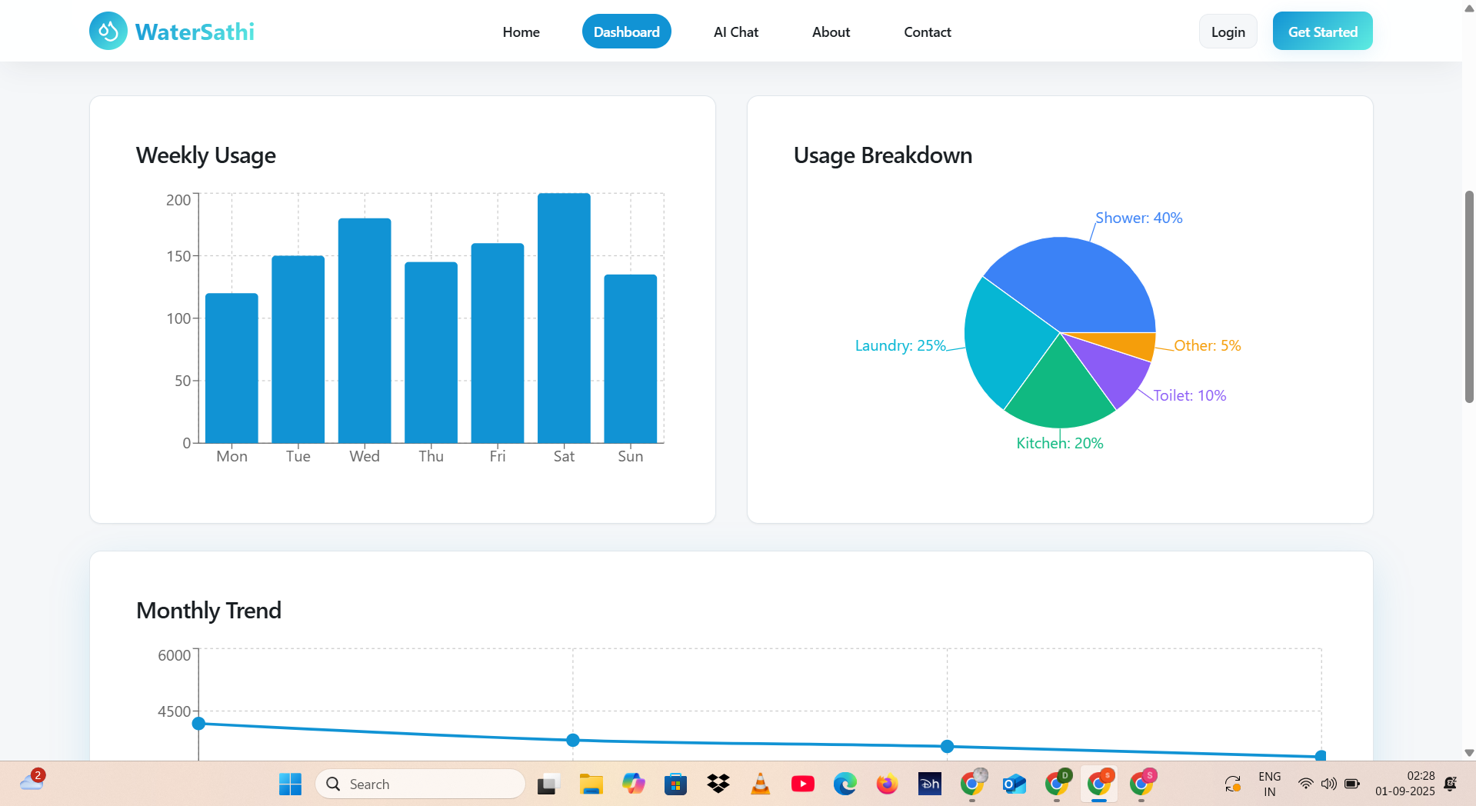The height and width of the screenshot is (806, 1476).
Task: Click the 'Shower: 40%' label
Action: (1138, 218)
